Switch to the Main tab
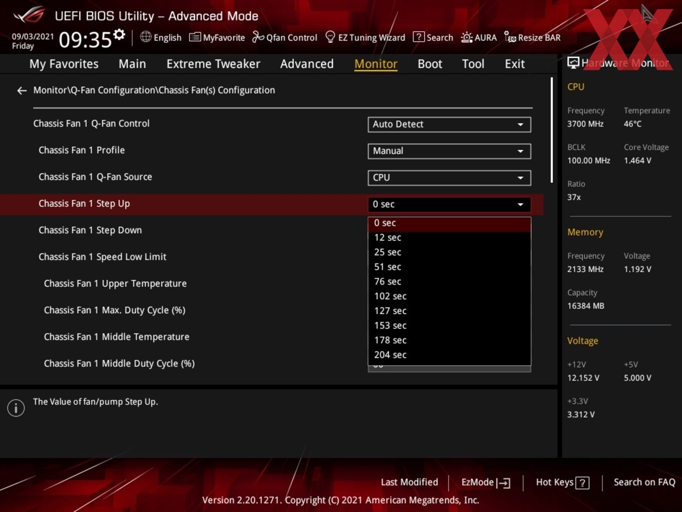This screenshot has height=512, width=682. (132, 64)
